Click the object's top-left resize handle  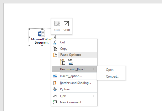click(29, 29)
